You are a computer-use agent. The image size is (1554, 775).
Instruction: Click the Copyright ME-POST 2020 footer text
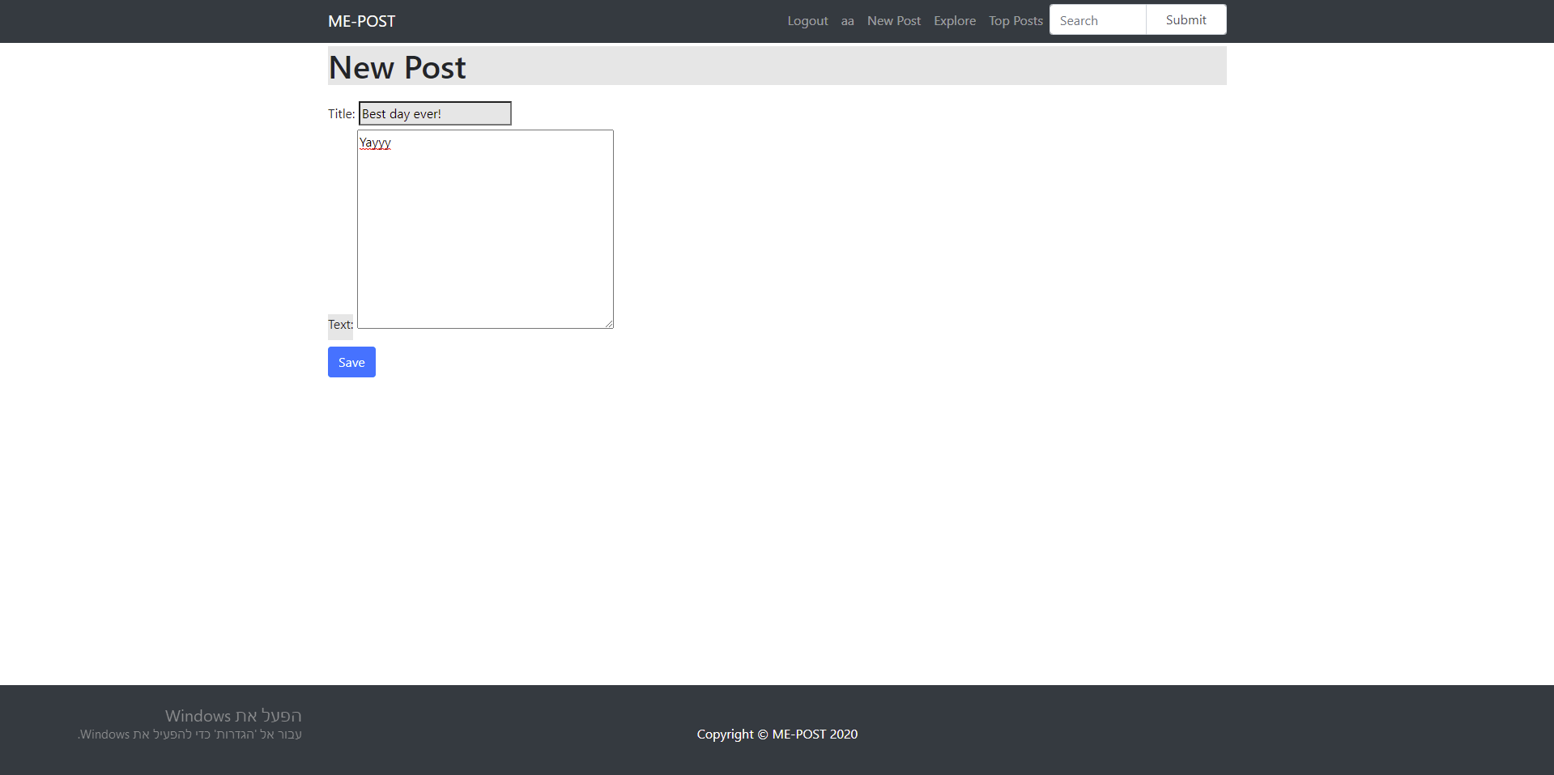(x=777, y=734)
